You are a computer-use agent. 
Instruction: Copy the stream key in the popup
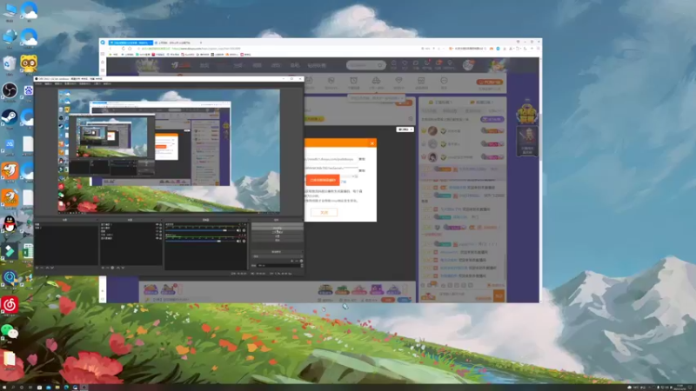pyautogui.click(x=362, y=170)
